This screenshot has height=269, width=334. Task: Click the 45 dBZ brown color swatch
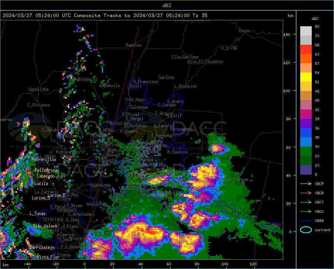pyautogui.click(x=306, y=96)
